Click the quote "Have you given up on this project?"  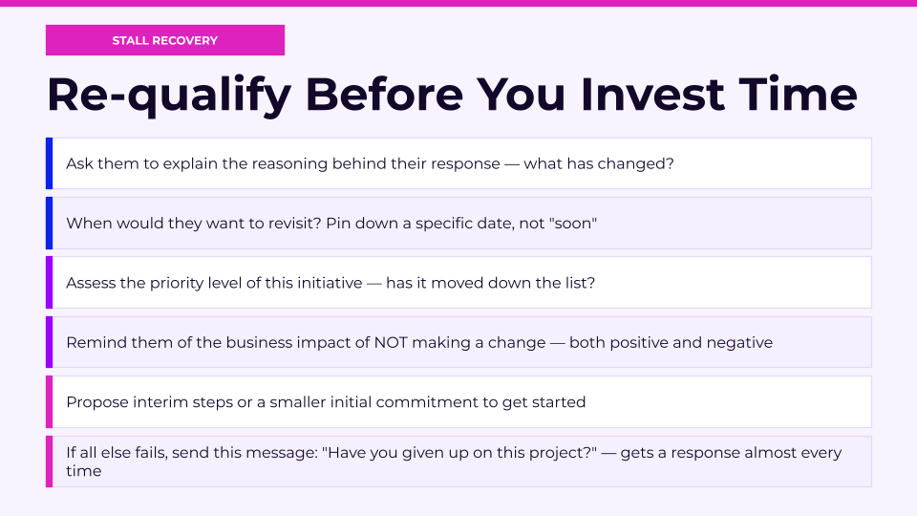coord(459,453)
